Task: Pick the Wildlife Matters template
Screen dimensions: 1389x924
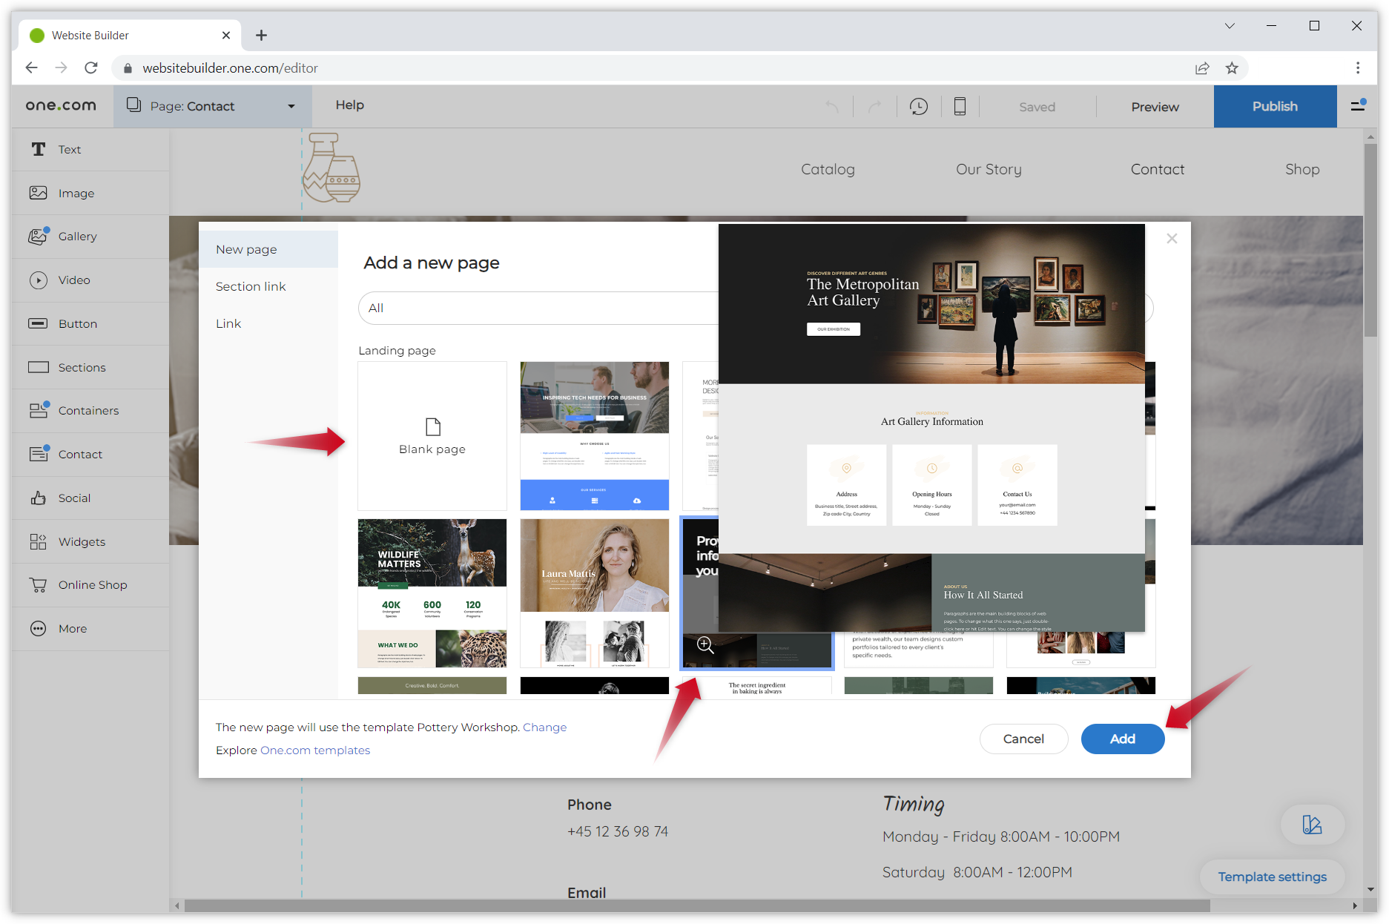Action: click(x=432, y=593)
